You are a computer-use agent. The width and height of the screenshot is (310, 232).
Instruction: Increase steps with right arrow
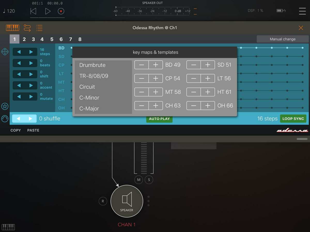tap(31, 52)
